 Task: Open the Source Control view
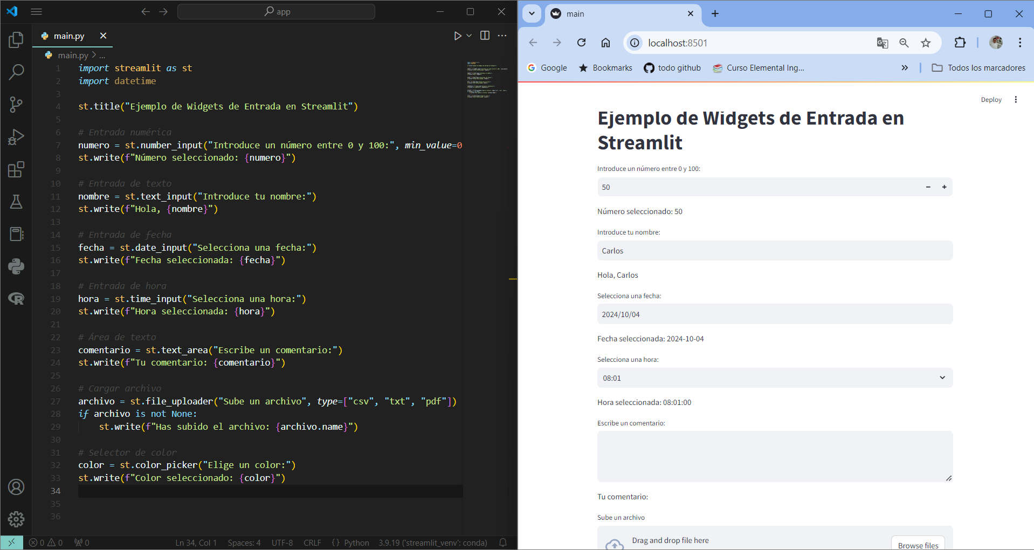pyautogui.click(x=16, y=104)
